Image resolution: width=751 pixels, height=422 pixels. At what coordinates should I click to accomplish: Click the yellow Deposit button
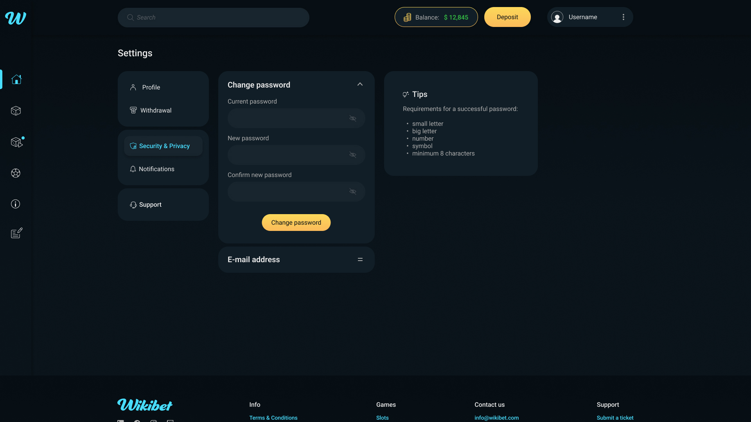(x=507, y=17)
